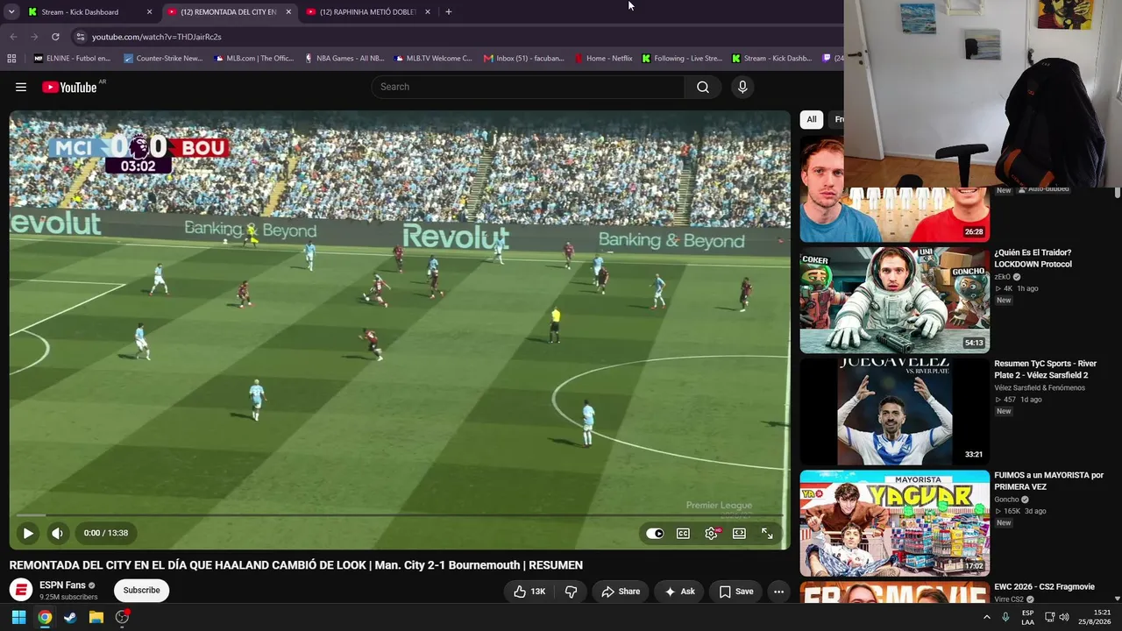Toggle the autoplay switch

[x=655, y=533]
